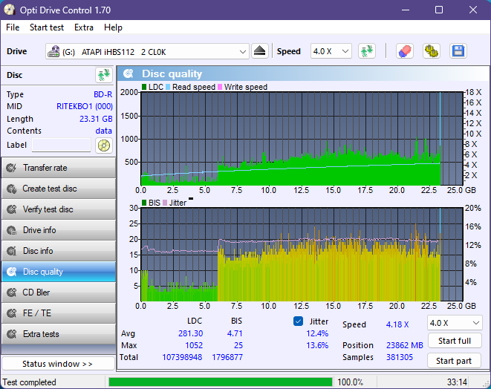Viewport: 491px width, 389px height.
Task: Open the Disc info panel
Action: (59, 251)
